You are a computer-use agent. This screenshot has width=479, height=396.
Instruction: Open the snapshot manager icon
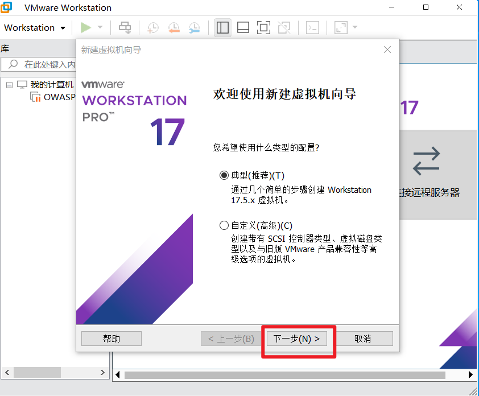click(195, 27)
